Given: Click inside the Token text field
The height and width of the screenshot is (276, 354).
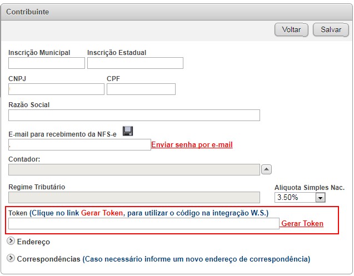Looking at the screenshot, I should [x=143, y=223].
